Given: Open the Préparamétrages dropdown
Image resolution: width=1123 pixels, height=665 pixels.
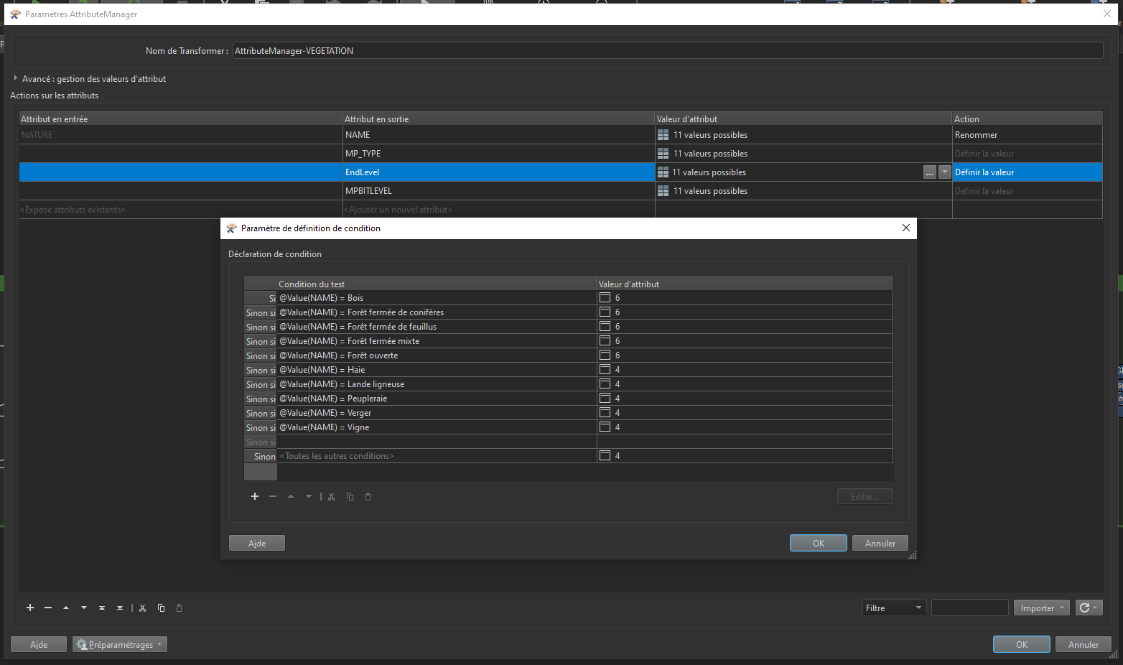Looking at the screenshot, I should click(120, 644).
